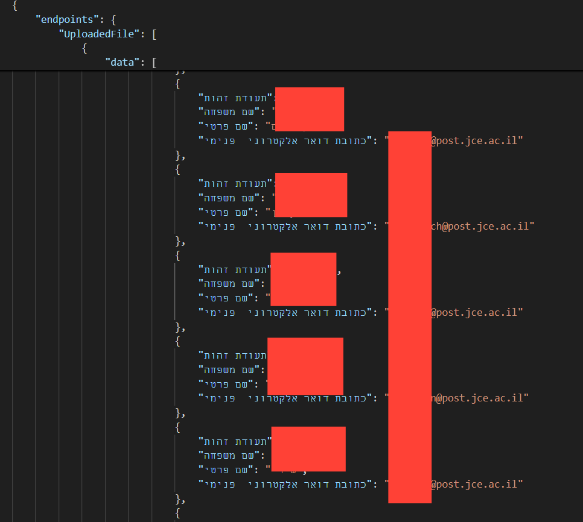Click the opening bracket after "UploadedFile"

(155, 34)
